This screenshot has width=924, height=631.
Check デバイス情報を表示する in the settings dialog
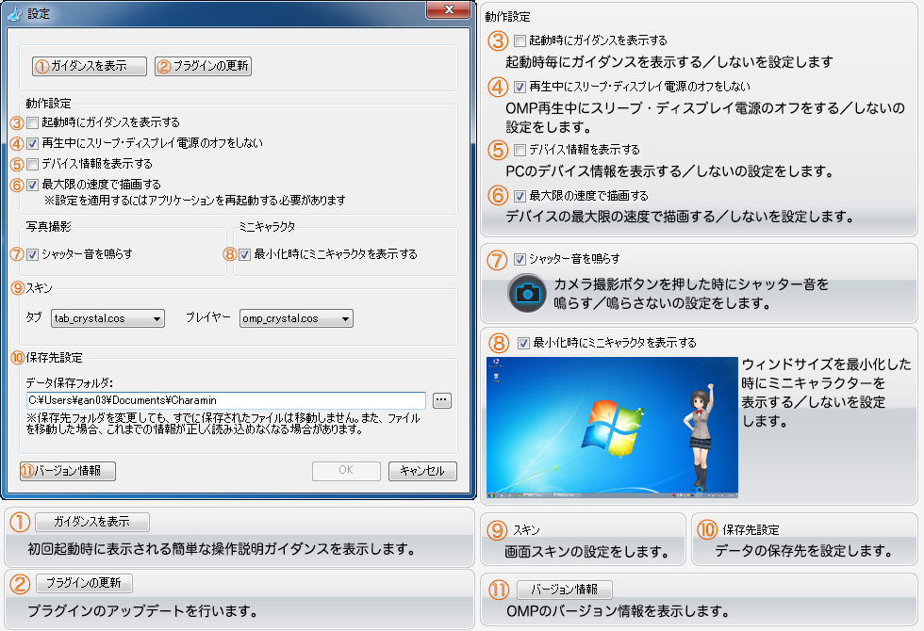(33, 164)
